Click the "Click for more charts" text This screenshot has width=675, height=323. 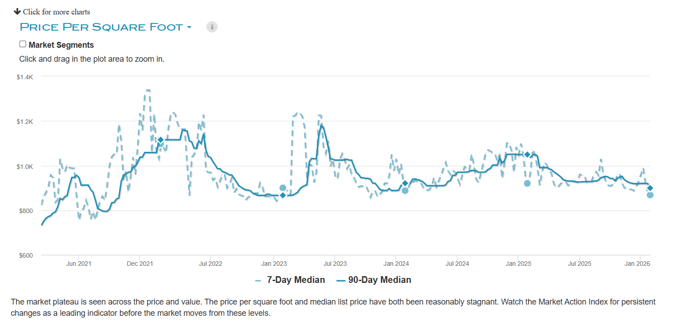tap(56, 12)
